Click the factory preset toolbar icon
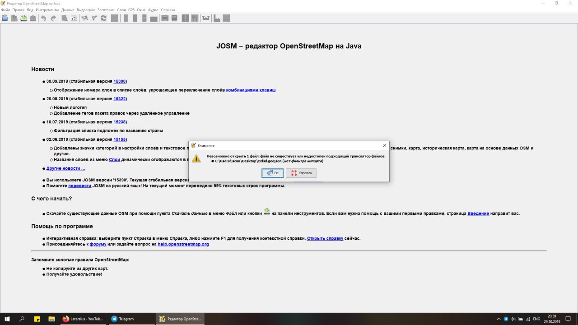Image resolution: width=578 pixels, height=325 pixels. click(x=217, y=18)
